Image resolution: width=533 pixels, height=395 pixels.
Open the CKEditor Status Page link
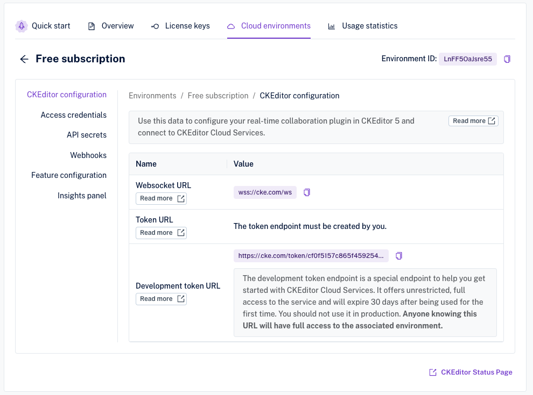tap(471, 372)
